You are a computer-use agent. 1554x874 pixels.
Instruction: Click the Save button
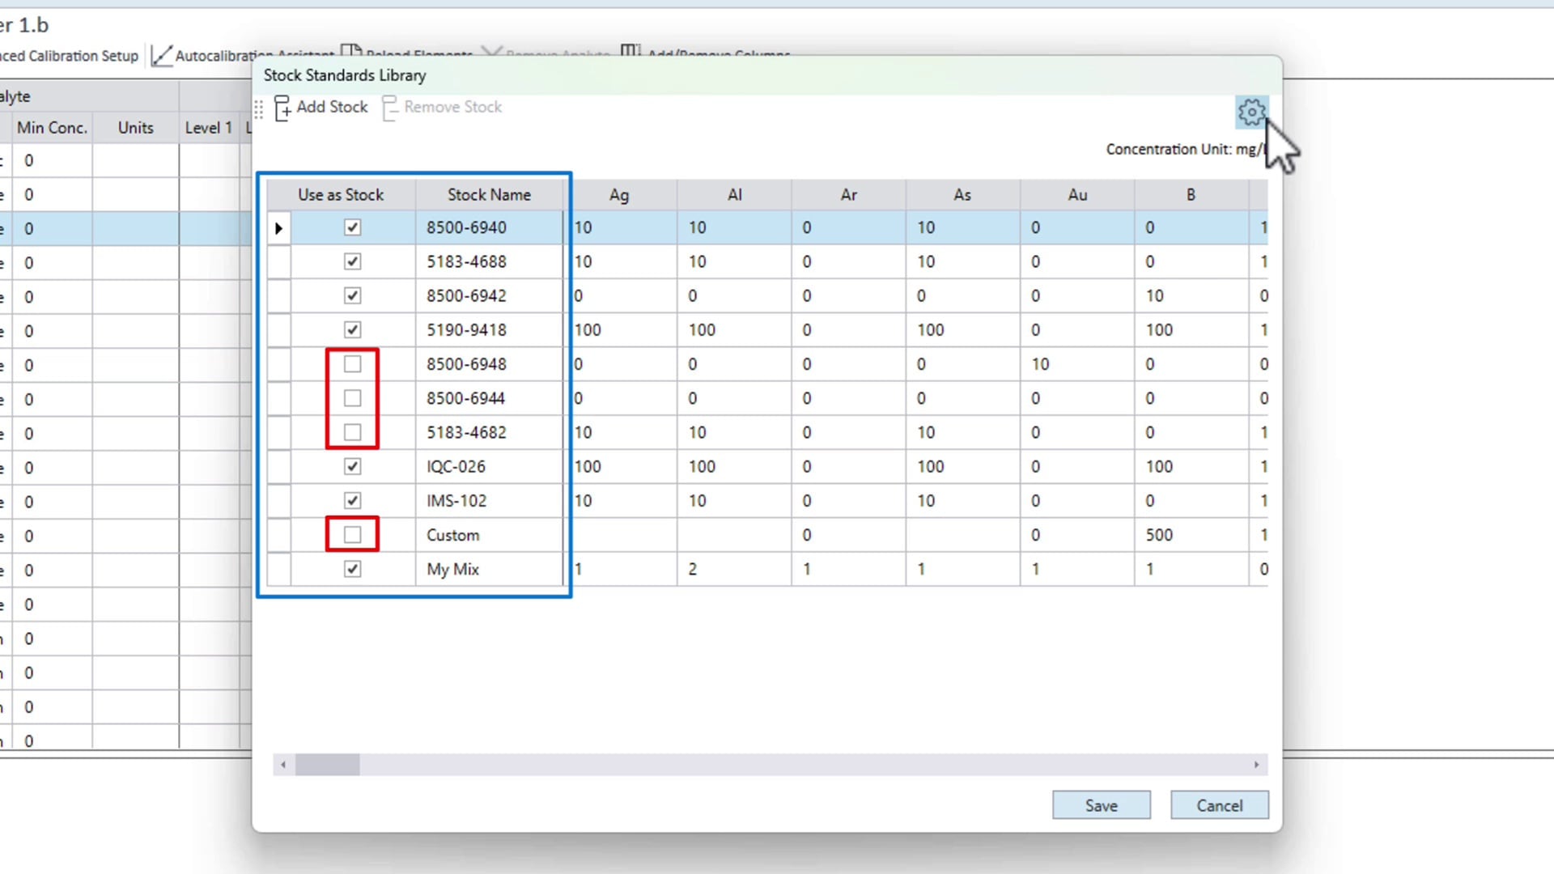(x=1101, y=805)
